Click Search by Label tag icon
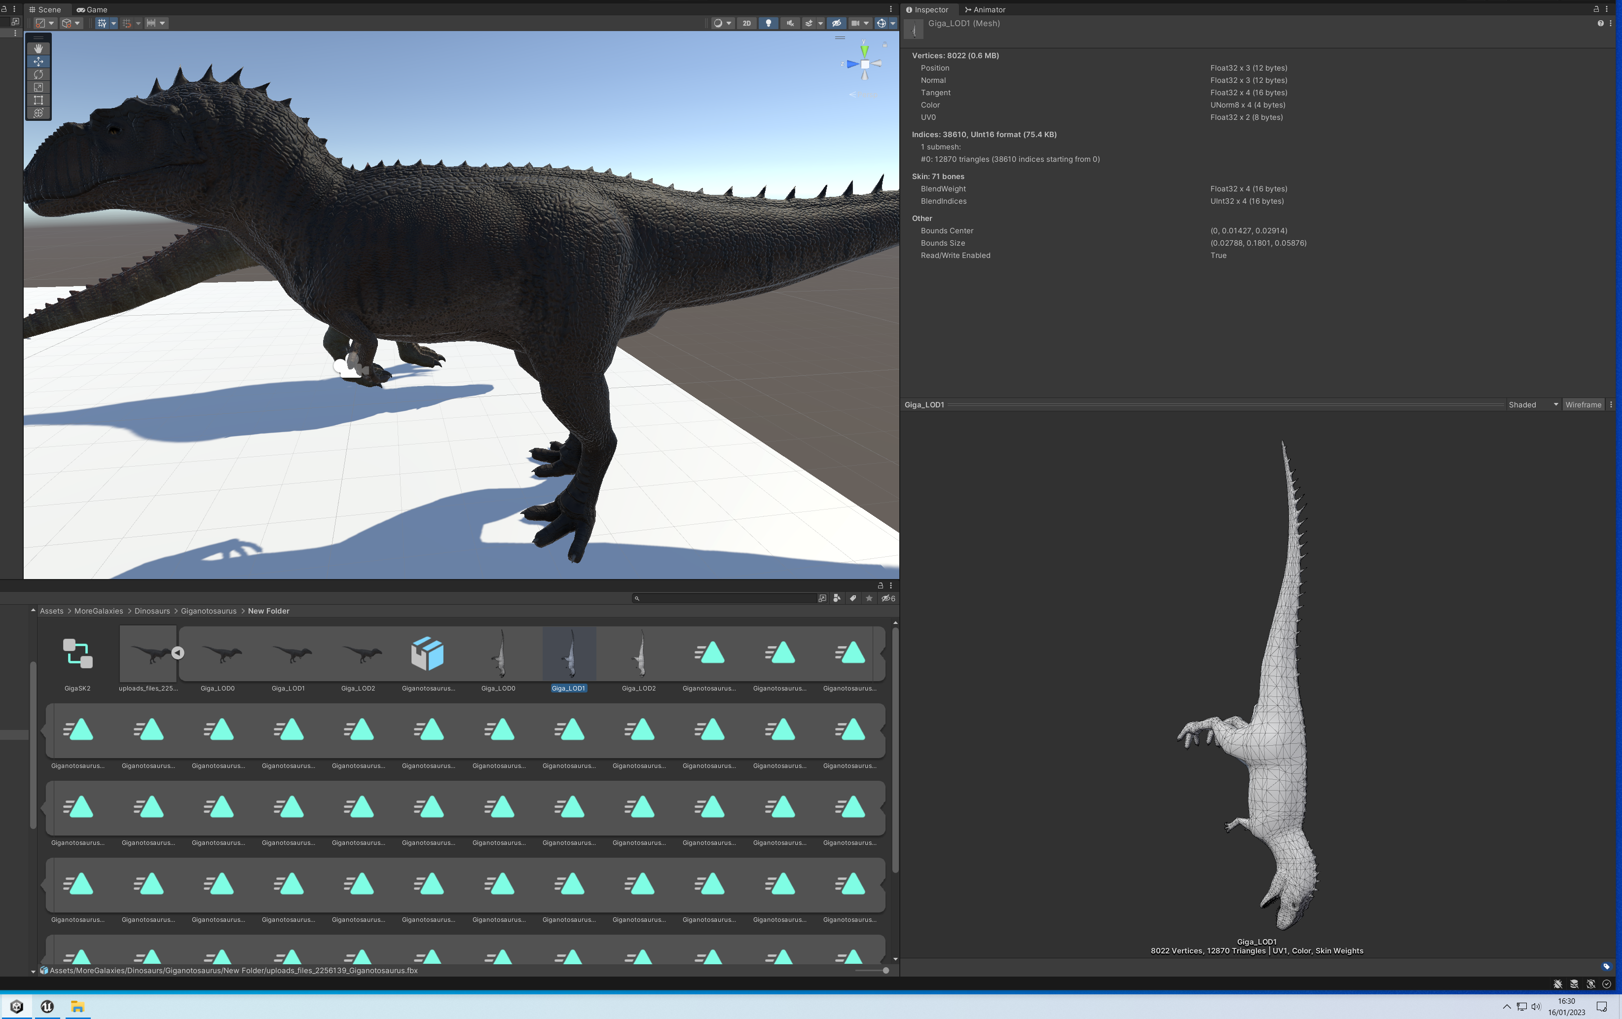The image size is (1622, 1019). pos(853,598)
